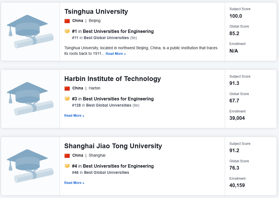279x198 pixels.
Task: Click China flag under Harbin Institute of Technology
Action: (x=67, y=88)
